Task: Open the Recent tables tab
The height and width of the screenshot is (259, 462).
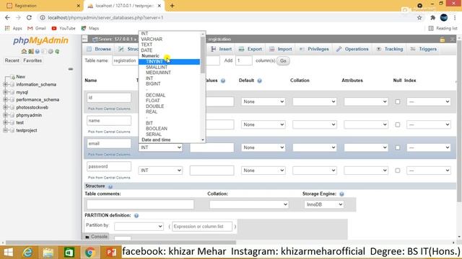Action: [12, 60]
